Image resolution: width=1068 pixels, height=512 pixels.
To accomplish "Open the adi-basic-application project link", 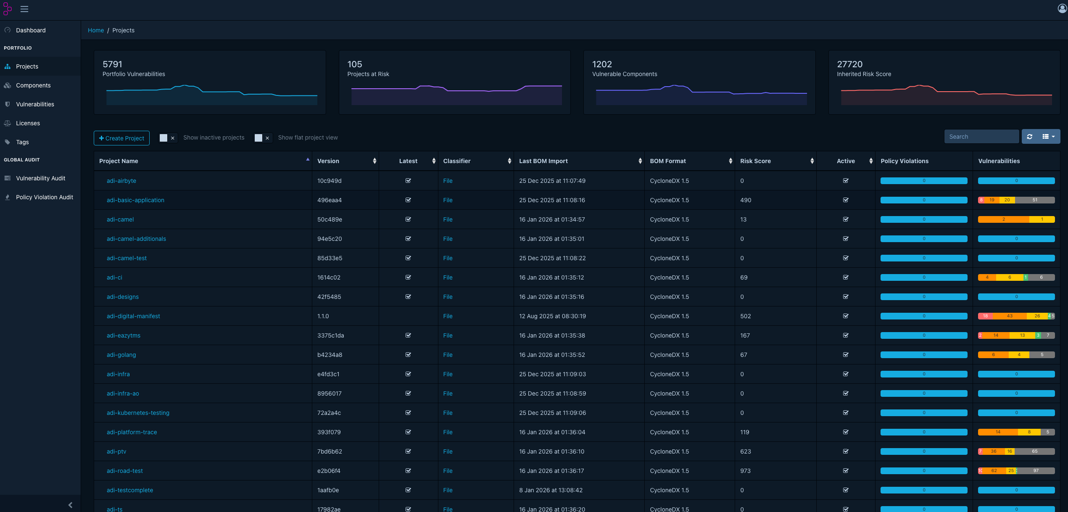I will [135, 200].
